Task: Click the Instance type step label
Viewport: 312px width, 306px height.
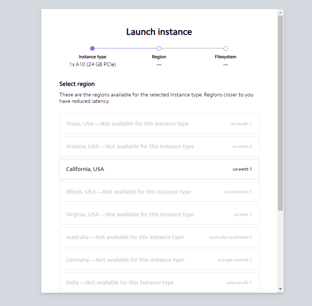Action: [92, 57]
